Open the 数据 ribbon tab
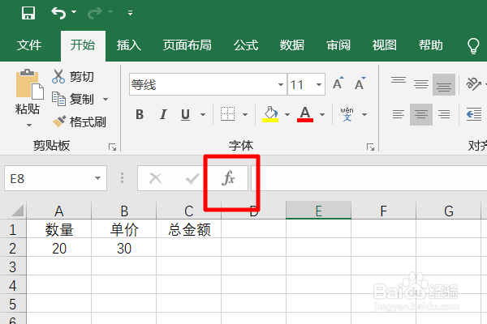This screenshot has width=487, height=324. point(291,45)
